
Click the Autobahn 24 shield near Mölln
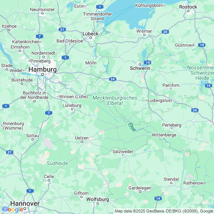(x=112, y=79)
